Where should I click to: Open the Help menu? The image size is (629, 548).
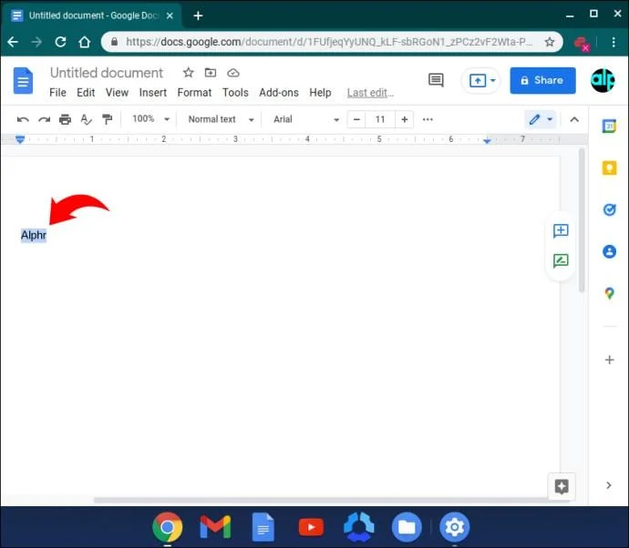tap(320, 93)
